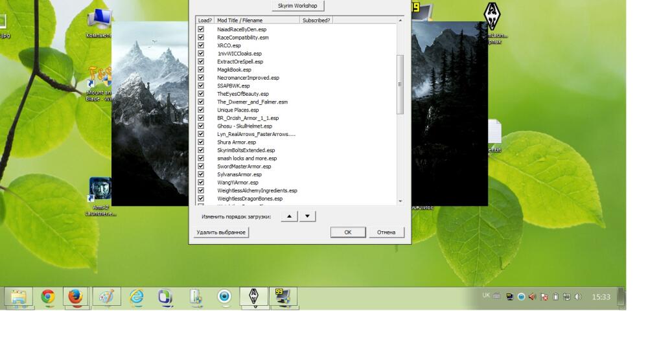Image resolution: width=648 pixels, height=364 pixels.
Task: Open Windows Explorer from the taskbar
Action: click(19, 297)
